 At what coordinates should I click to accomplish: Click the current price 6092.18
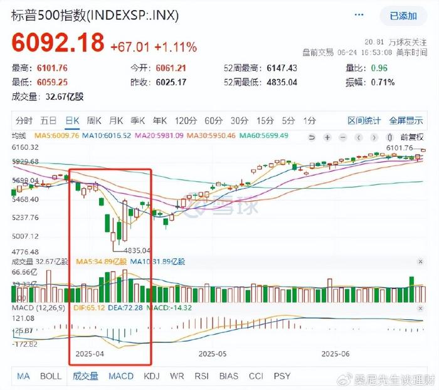tap(58, 43)
